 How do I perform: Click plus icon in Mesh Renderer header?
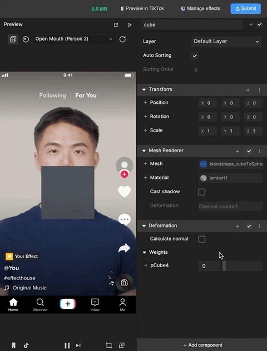tap(238, 151)
